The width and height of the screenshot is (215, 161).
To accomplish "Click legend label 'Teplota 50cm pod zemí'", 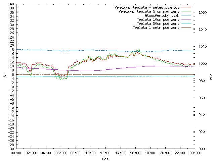I will 158,23.
